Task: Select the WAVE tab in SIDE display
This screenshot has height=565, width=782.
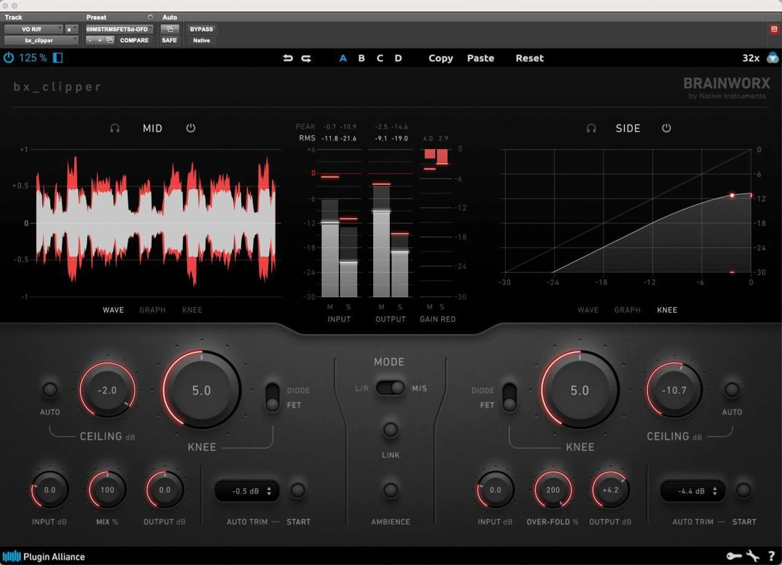Action: coord(588,310)
